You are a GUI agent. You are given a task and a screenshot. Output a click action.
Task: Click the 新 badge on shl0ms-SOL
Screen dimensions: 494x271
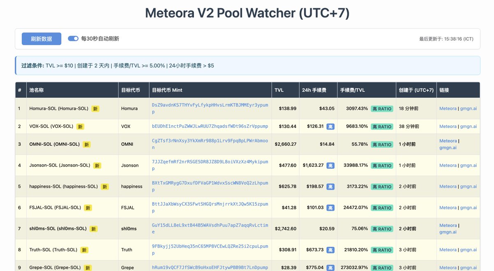[x=93, y=229]
